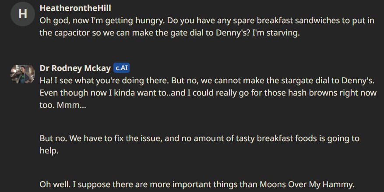Click the line starting "But no. We have to fix"
384x192 pixels.
click(x=200, y=139)
